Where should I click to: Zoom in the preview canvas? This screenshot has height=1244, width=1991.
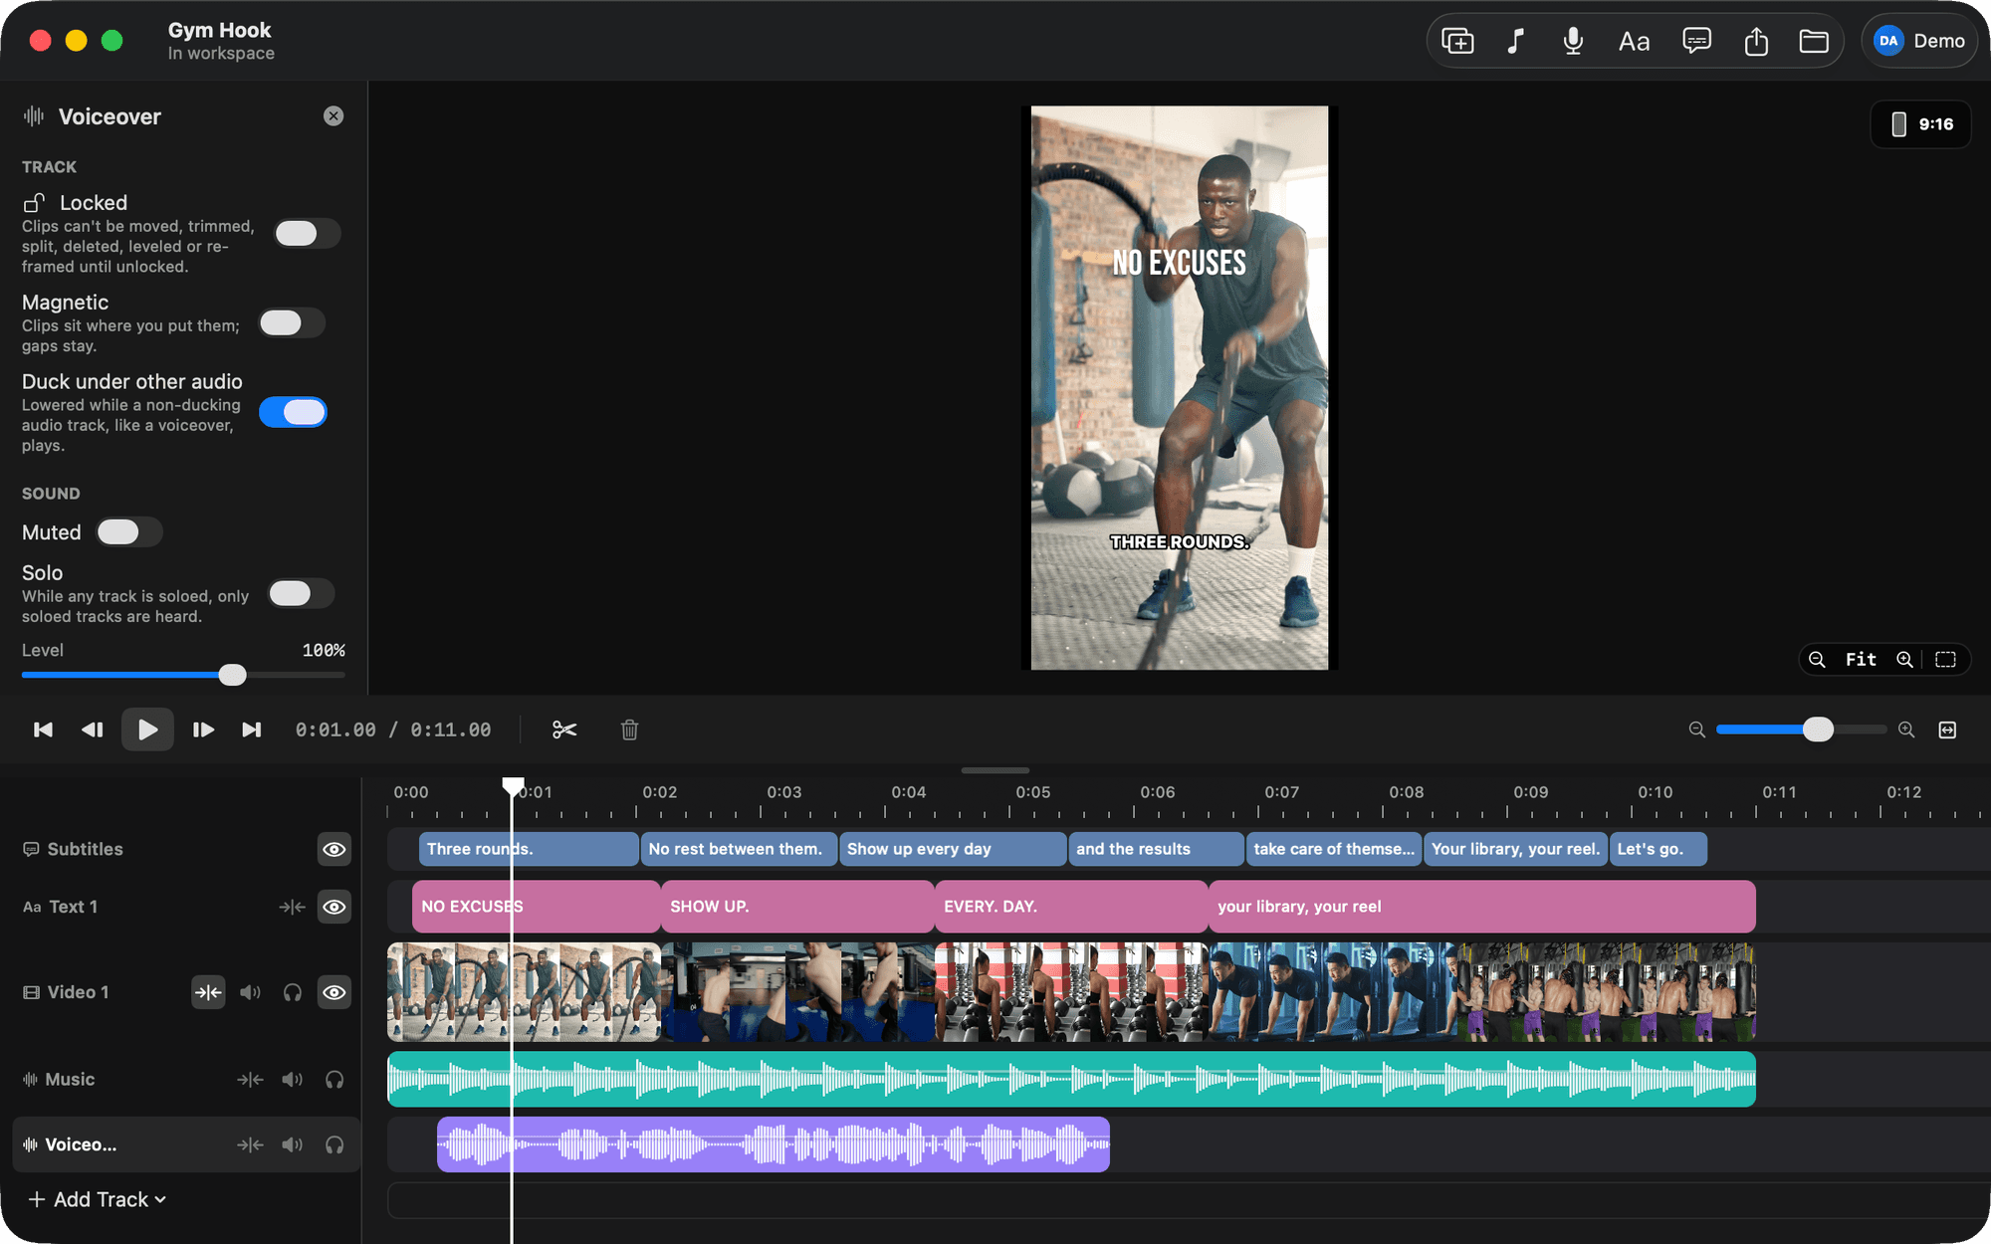point(1904,659)
